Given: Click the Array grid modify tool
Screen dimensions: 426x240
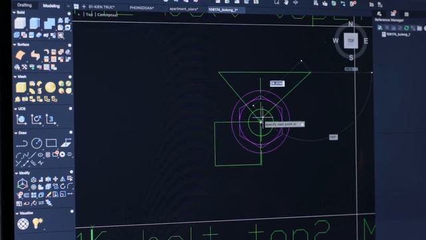Looking at the screenshot, I should coord(34,195).
